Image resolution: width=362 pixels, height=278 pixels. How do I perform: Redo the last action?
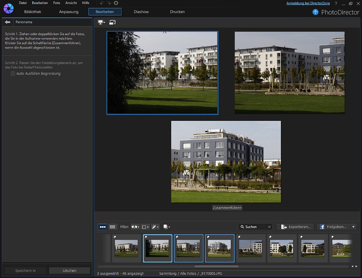109,3
